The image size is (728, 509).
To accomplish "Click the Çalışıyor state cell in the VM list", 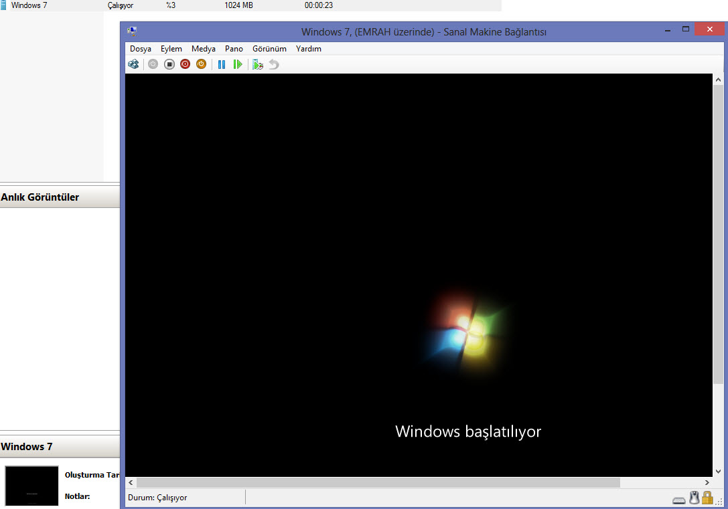I will (x=121, y=5).
